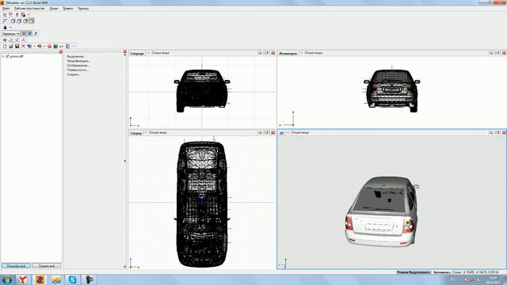Expand the Поверхность... command group

(x=78, y=70)
